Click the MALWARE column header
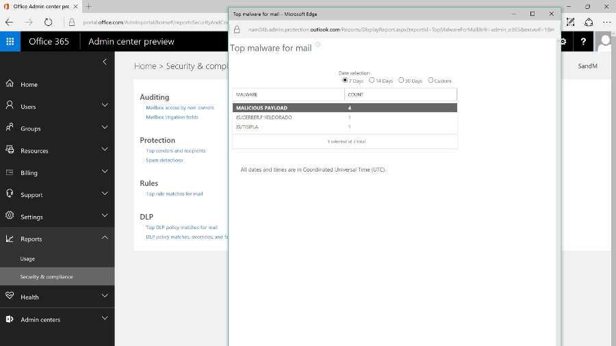 coord(288,94)
